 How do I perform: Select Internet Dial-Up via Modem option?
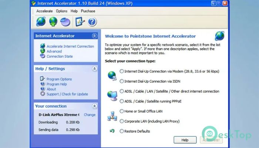pyautogui.click(x=122, y=71)
